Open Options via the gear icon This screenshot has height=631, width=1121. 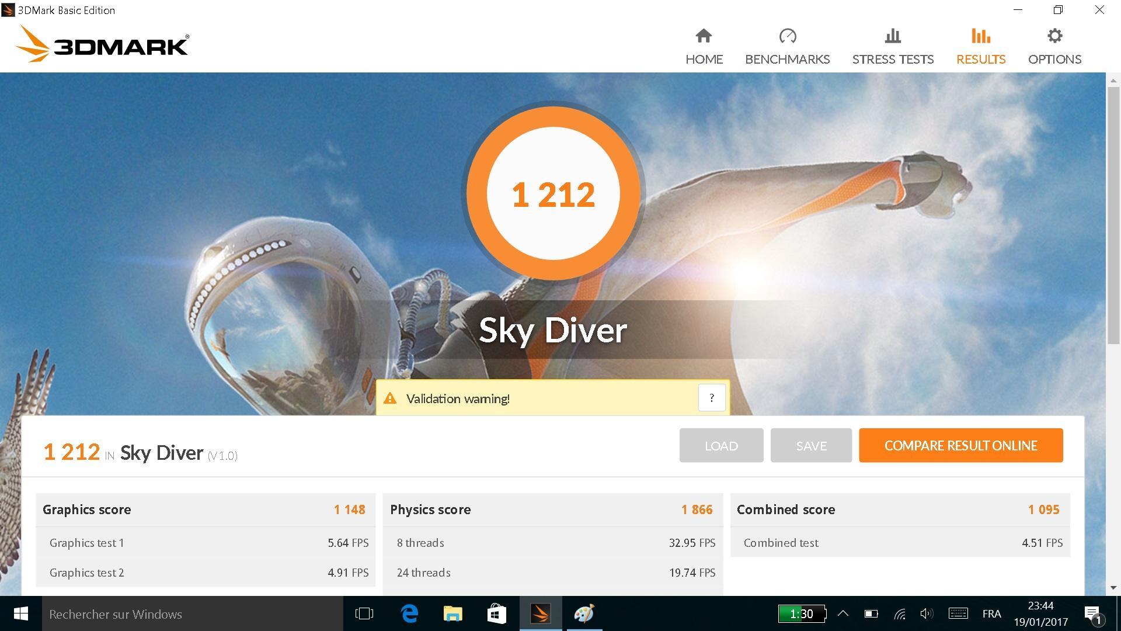[x=1054, y=36]
